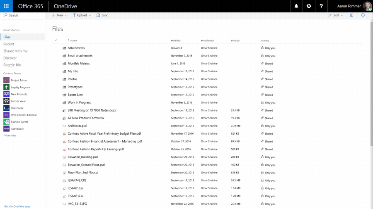Screen dimensions: 373x209
Task: Open Fashion Events site icon
Action: coord(6,121)
